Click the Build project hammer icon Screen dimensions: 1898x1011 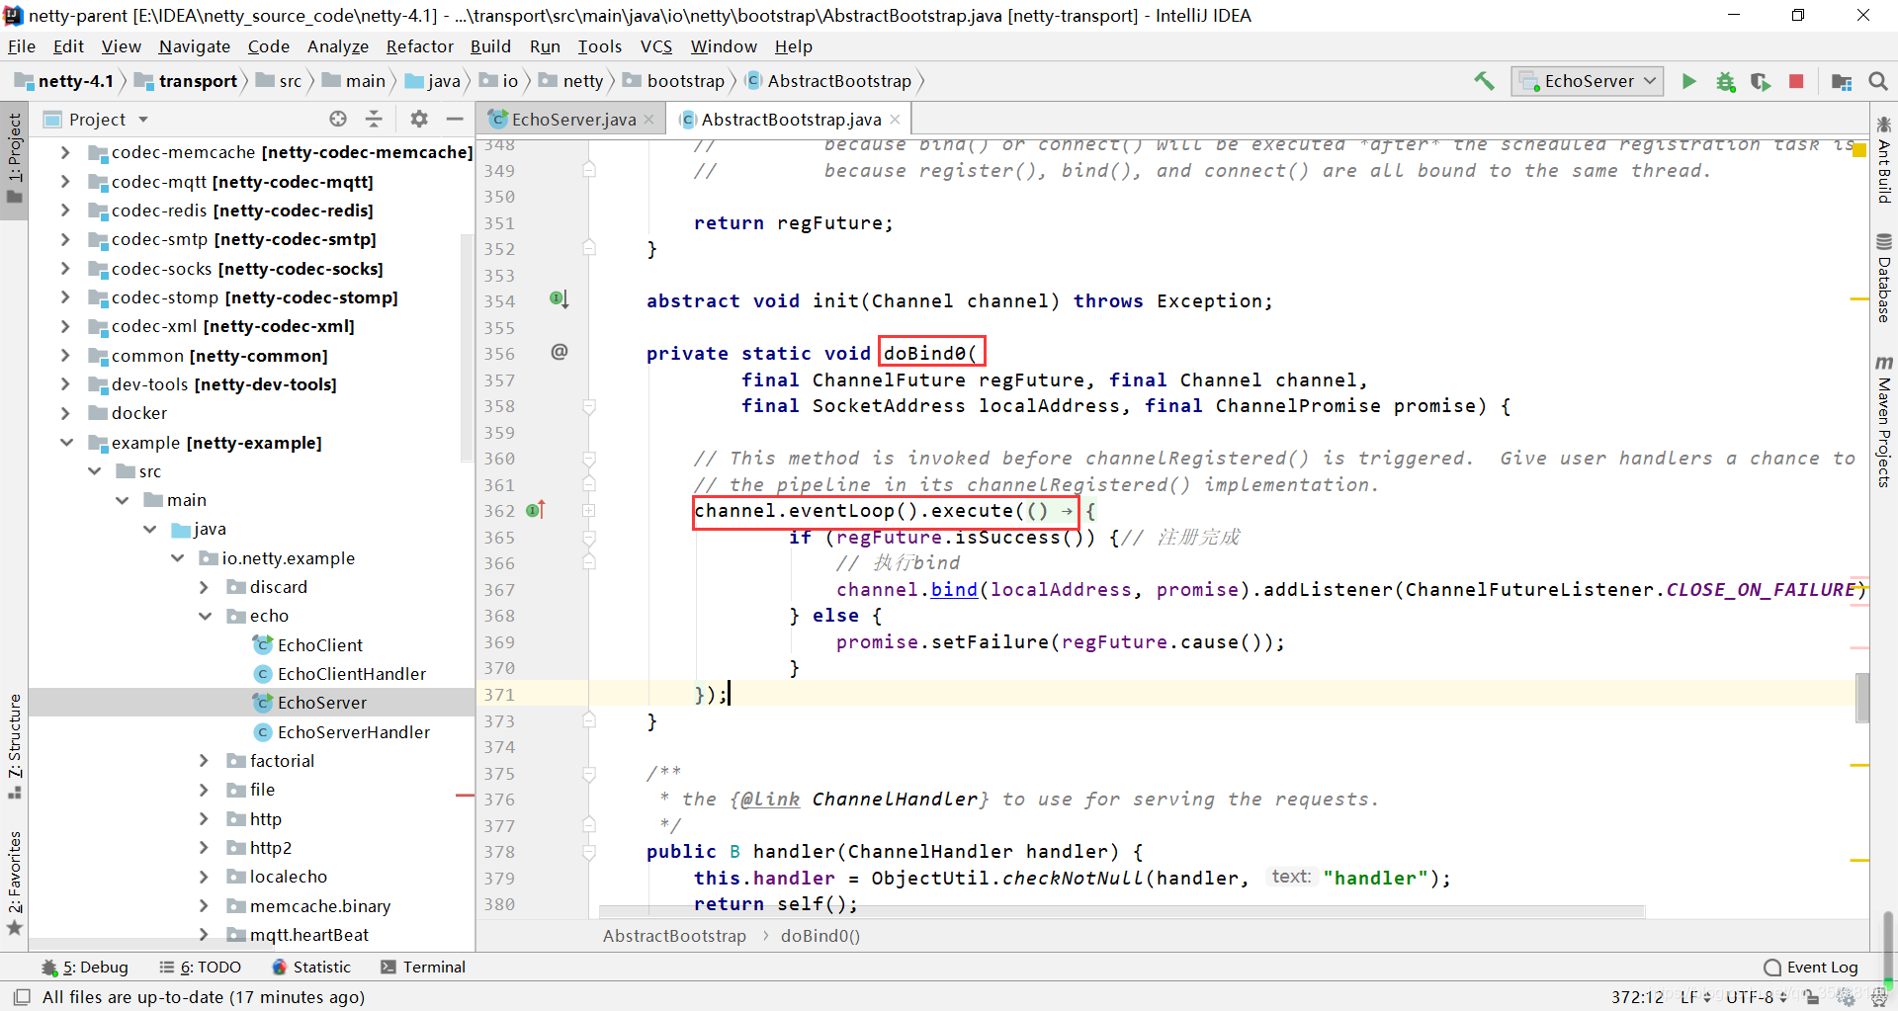tap(1484, 81)
